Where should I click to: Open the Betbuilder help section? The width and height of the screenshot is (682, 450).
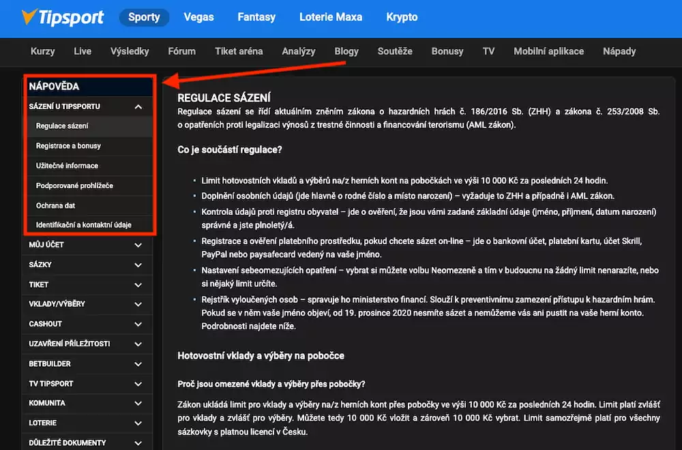click(50, 363)
